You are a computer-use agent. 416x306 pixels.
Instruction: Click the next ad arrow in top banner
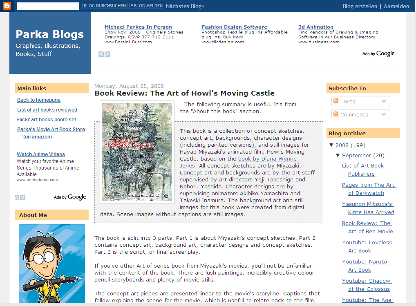107,54
